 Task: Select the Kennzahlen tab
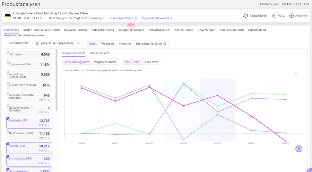click(x=11, y=30)
